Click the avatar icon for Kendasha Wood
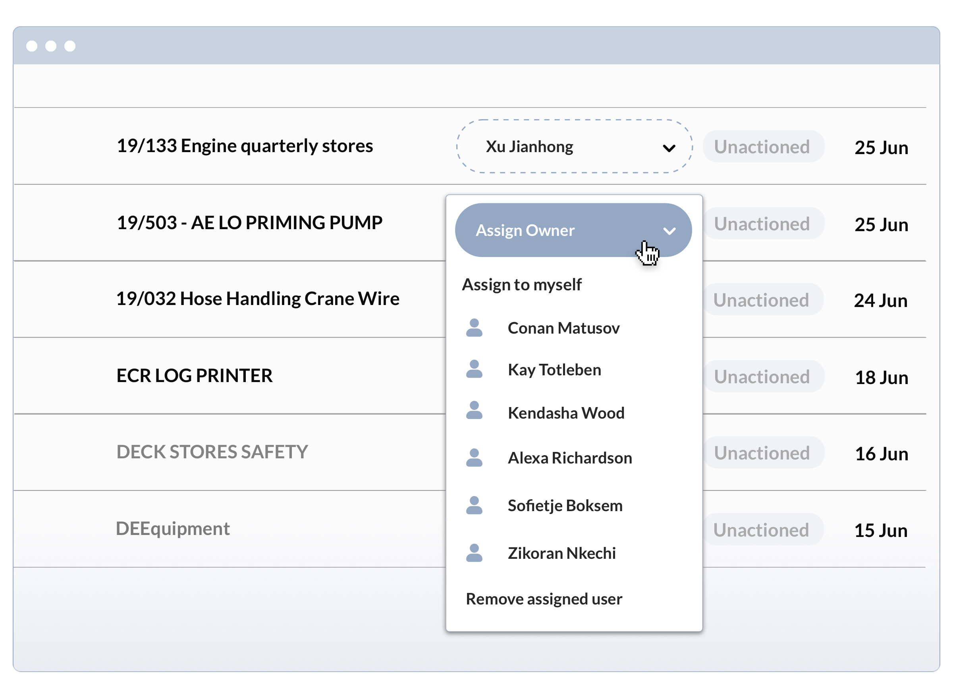The width and height of the screenshot is (953, 699). pos(474,410)
